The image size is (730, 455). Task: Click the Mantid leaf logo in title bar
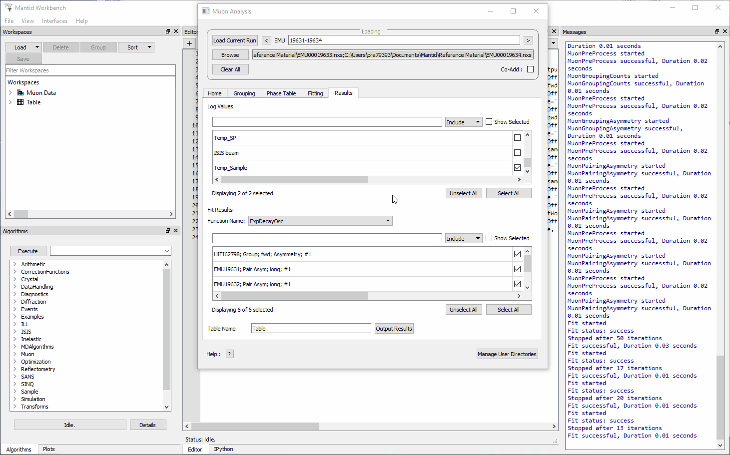tap(8, 7)
